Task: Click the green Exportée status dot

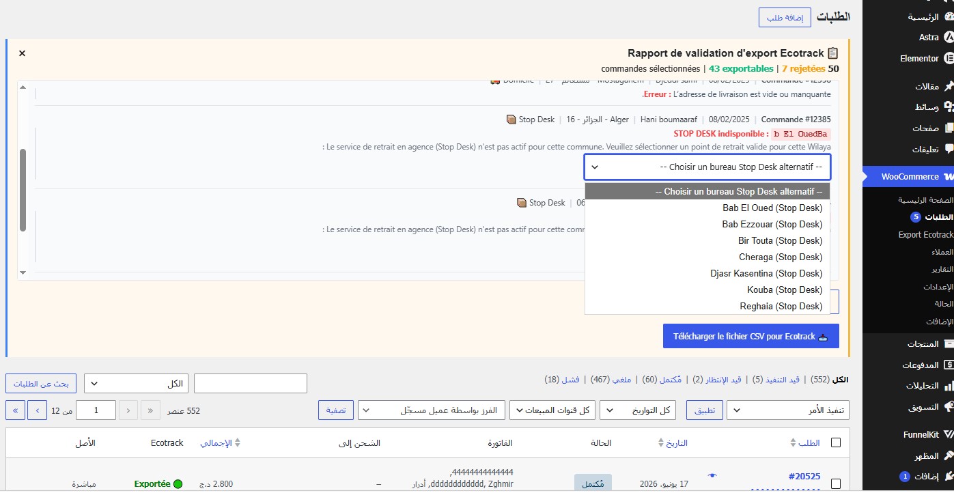Action: coord(178,483)
